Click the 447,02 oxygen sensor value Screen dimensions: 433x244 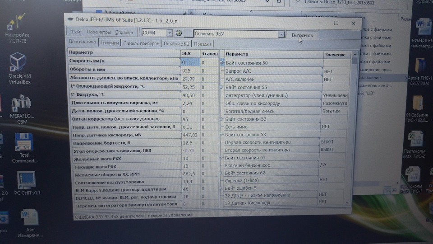point(190,135)
